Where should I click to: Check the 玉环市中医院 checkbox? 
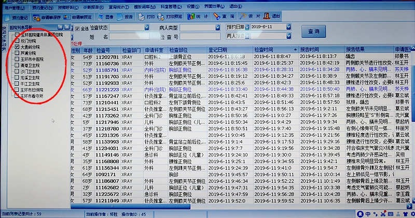click(x=17, y=59)
